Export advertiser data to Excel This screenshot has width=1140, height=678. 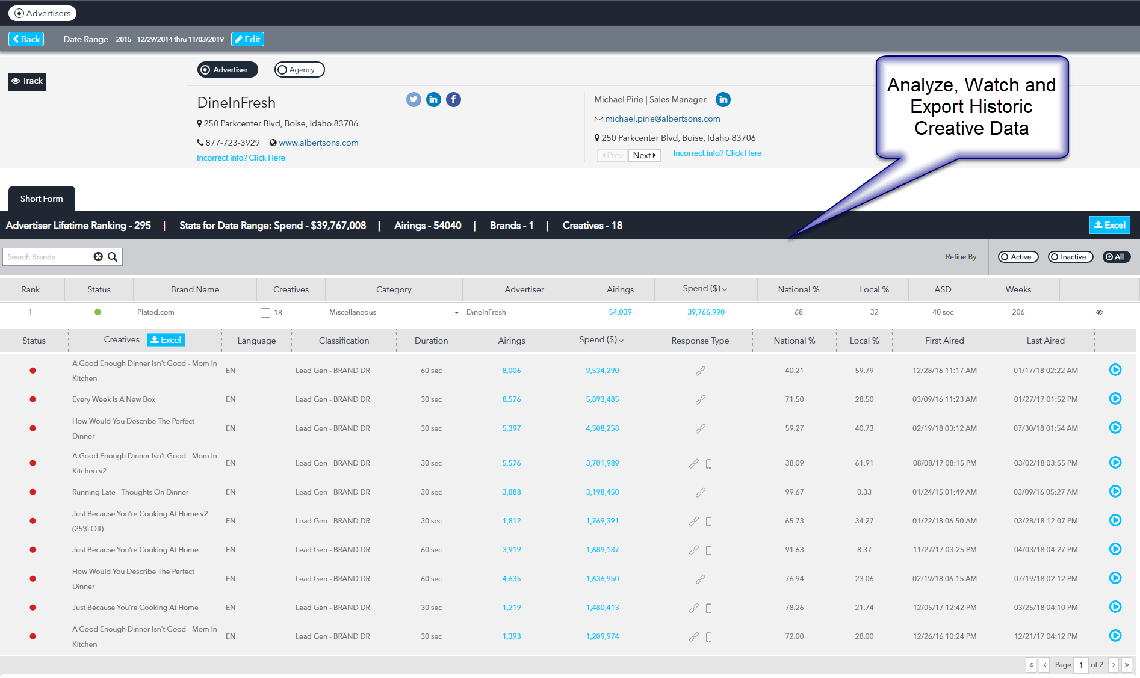1109,225
